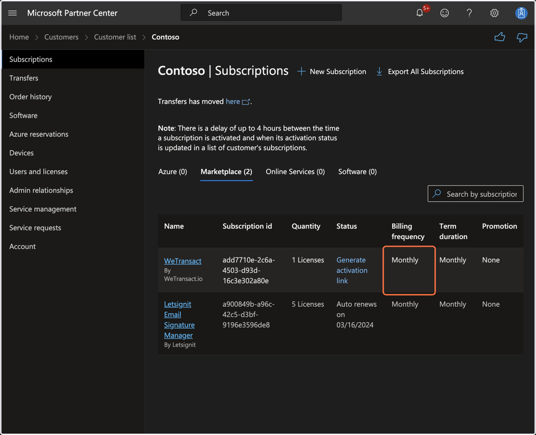
Task: Open the notifications bell
Action: (x=420, y=13)
